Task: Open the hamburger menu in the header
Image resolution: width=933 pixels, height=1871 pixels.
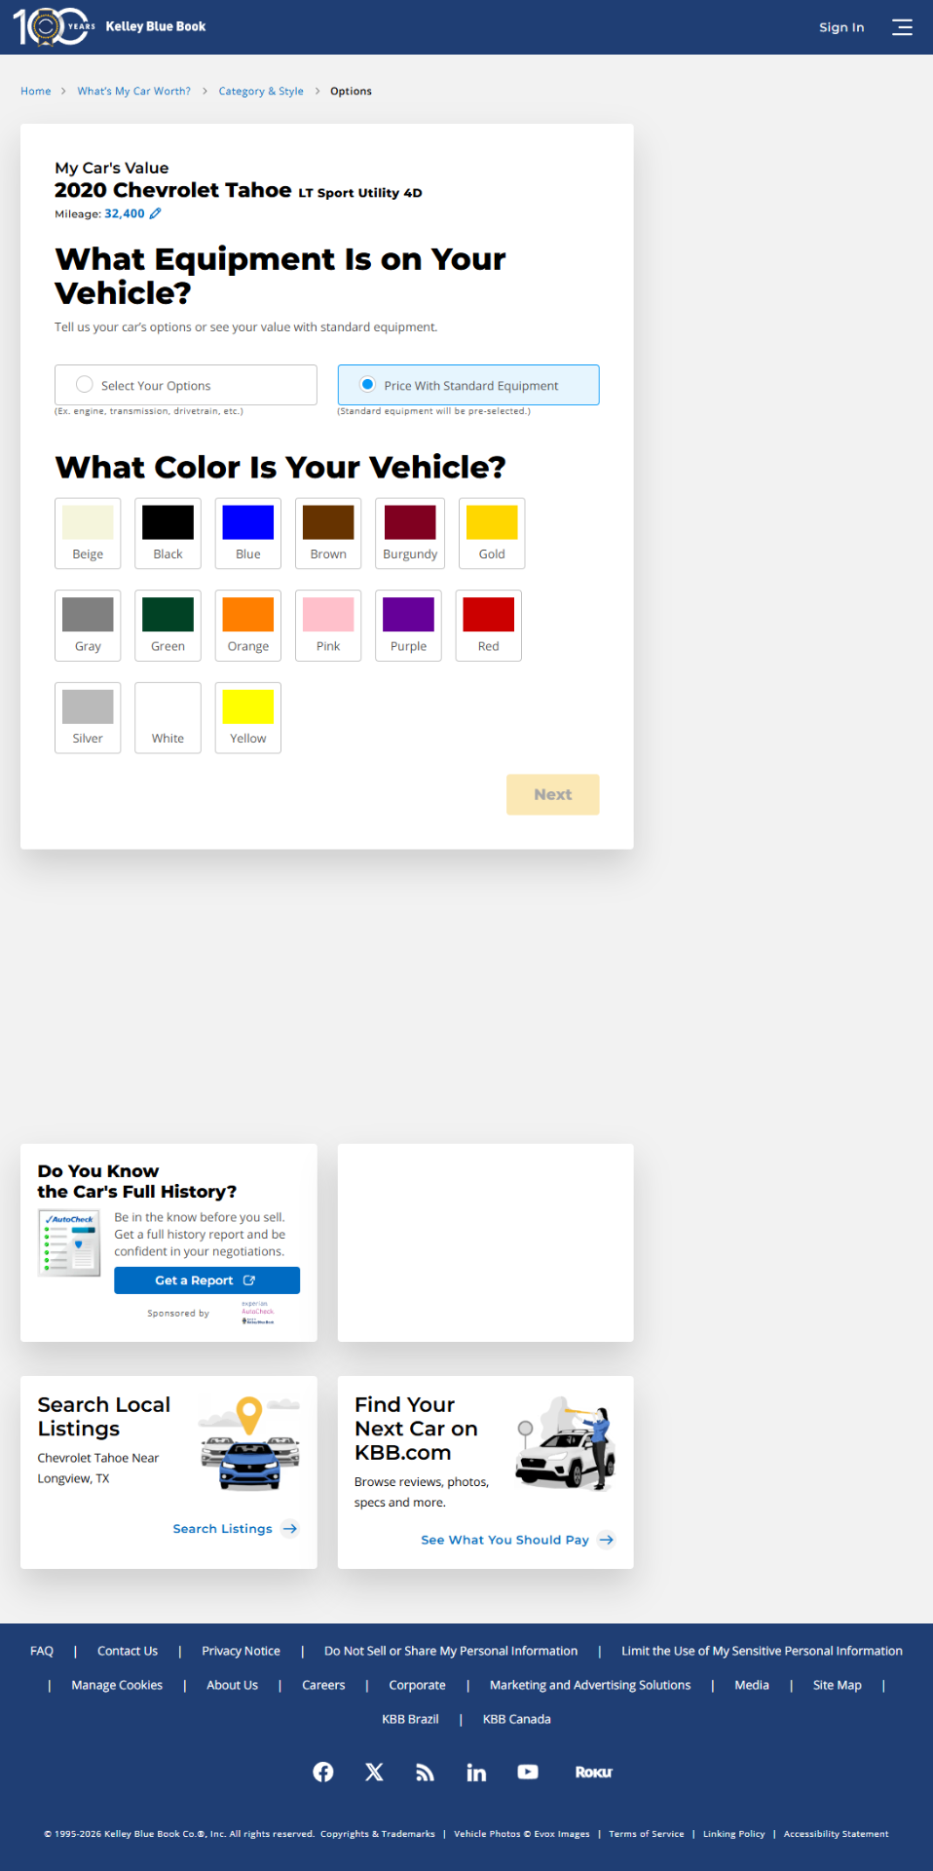Action: pos(903,27)
